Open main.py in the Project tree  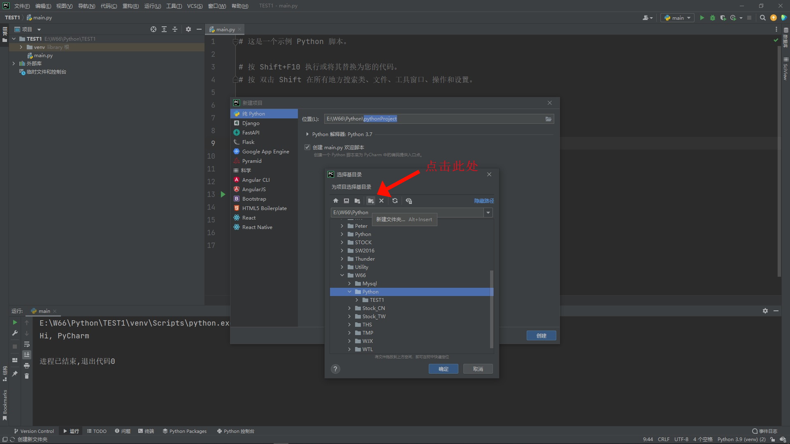[x=43, y=55]
